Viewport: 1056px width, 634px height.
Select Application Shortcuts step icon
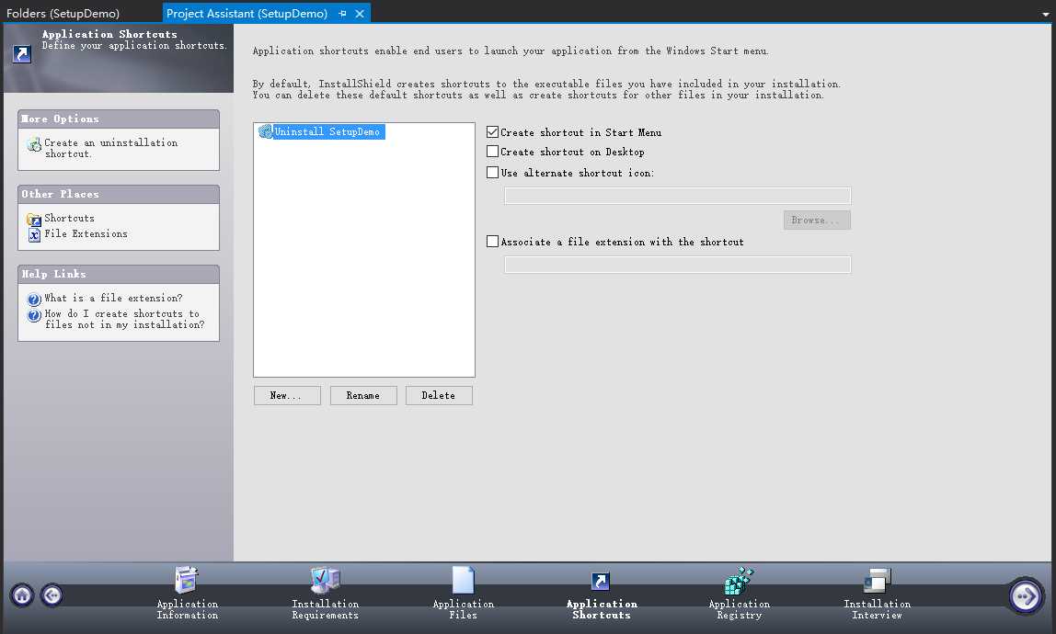pos(600,581)
